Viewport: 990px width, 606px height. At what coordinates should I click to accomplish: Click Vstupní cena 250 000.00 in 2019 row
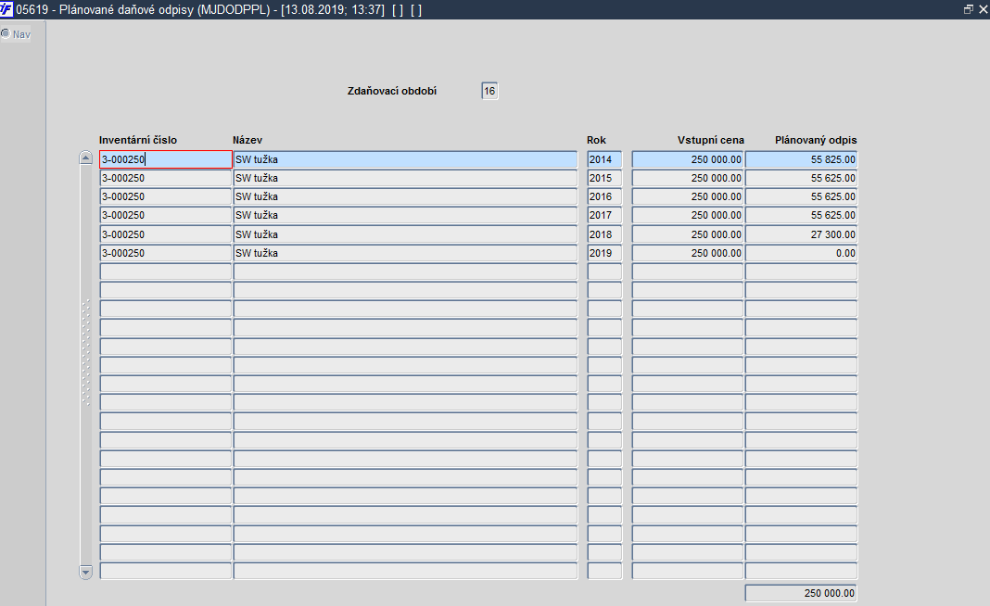(x=688, y=253)
